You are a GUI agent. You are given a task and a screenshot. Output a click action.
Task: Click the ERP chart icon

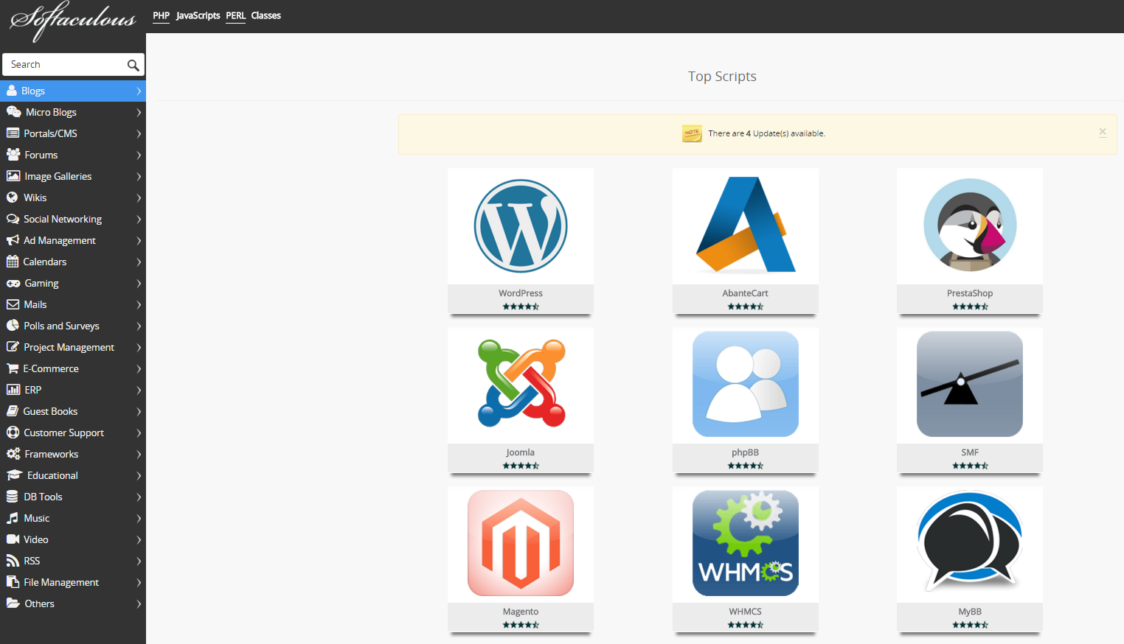(13, 390)
